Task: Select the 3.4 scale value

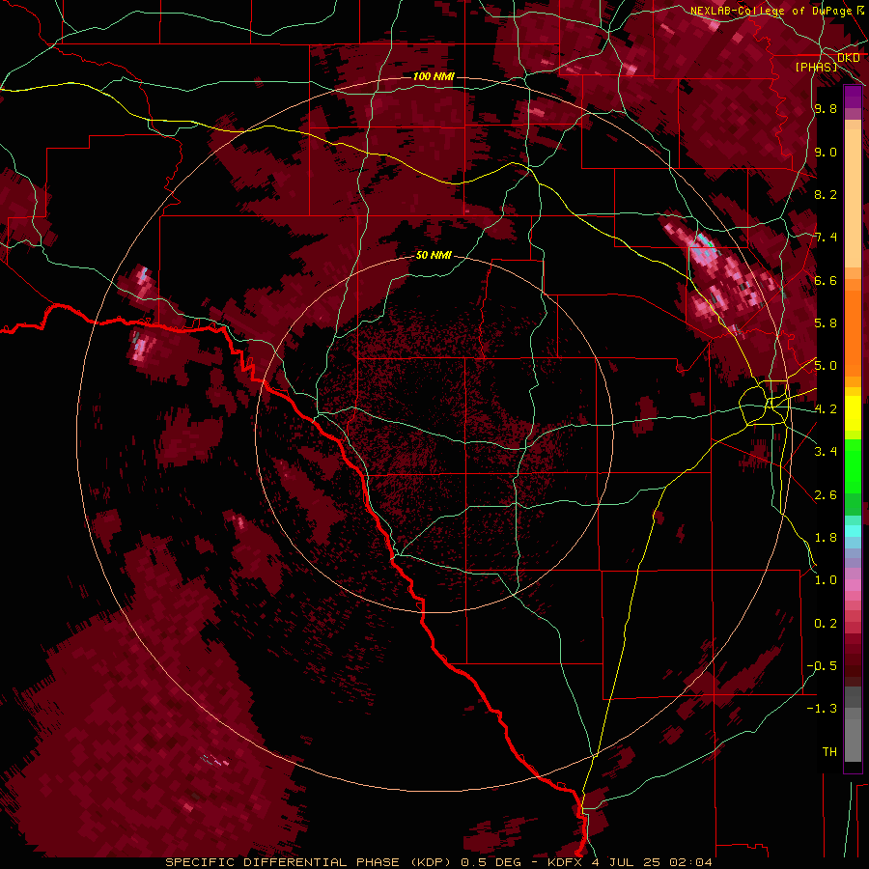Action: (x=826, y=451)
